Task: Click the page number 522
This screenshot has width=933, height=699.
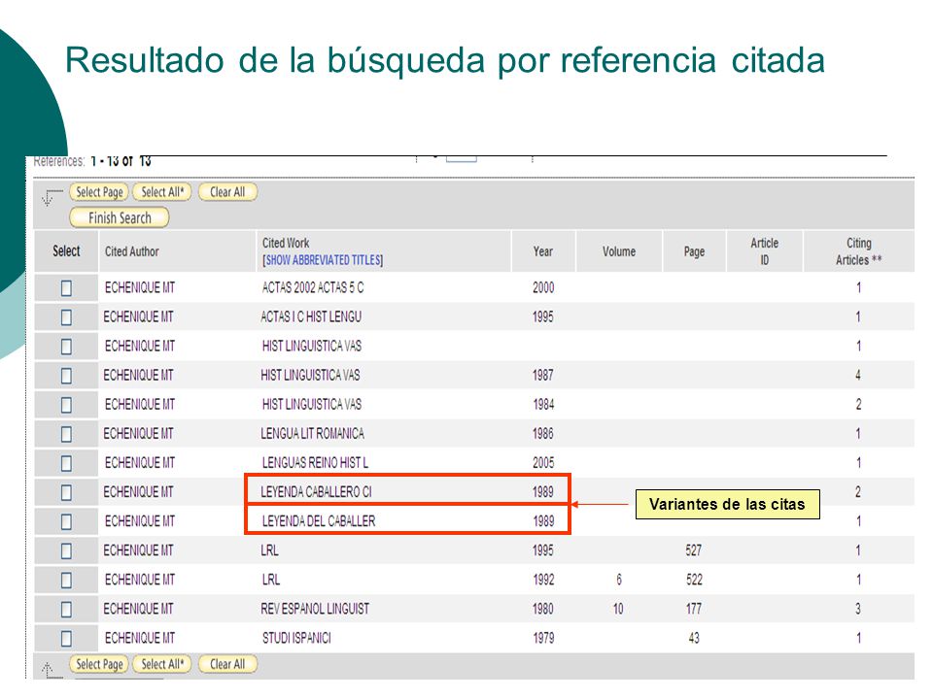Action: (694, 579)
